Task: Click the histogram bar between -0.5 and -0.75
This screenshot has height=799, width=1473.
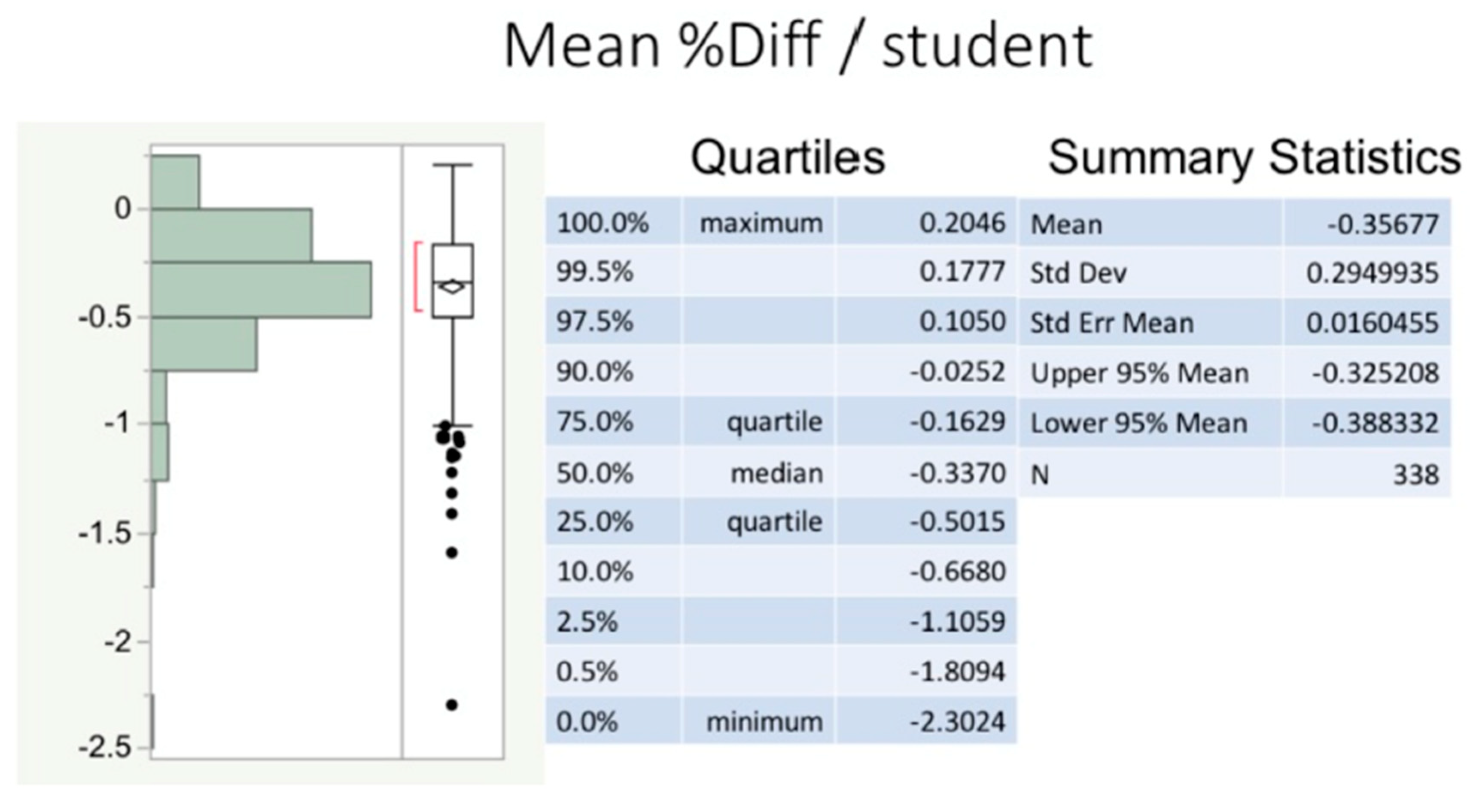Action: [x=204, y=344]
